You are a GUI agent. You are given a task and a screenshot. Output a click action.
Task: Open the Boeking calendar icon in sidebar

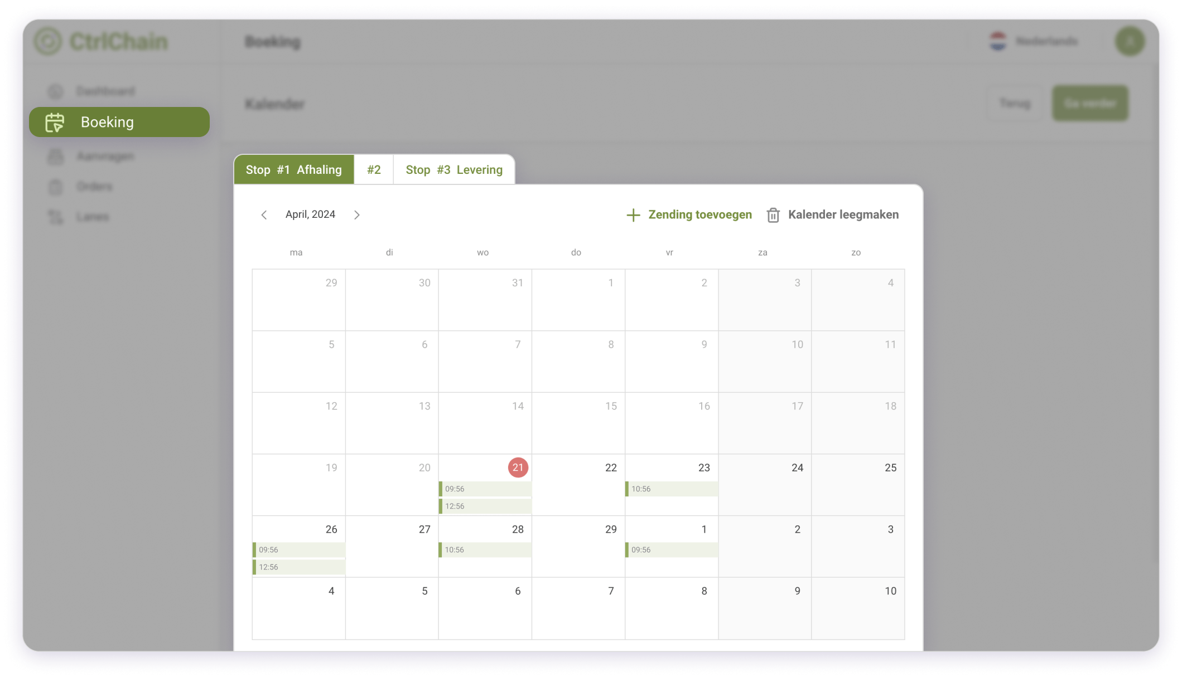55,122
